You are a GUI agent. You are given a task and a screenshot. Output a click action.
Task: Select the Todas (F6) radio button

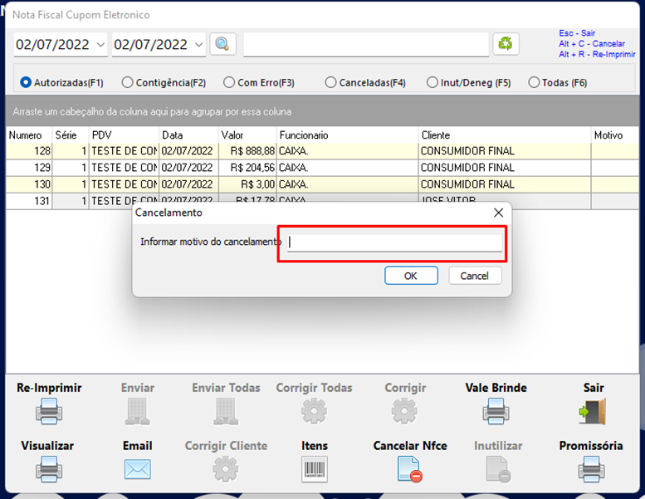point(534,83)
